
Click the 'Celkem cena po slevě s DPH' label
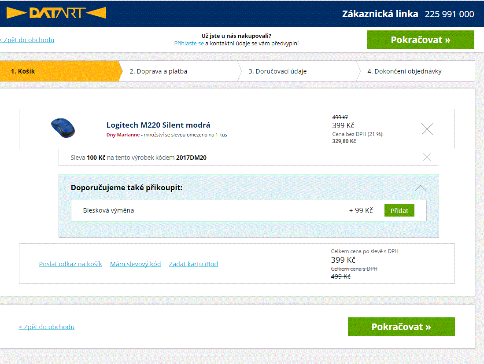365,251
